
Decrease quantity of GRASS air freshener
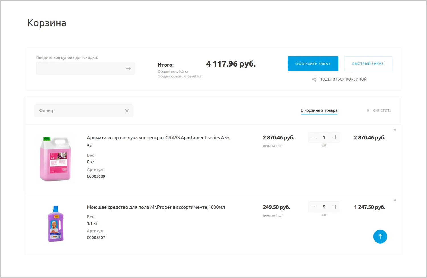click(x=313, y=137)
